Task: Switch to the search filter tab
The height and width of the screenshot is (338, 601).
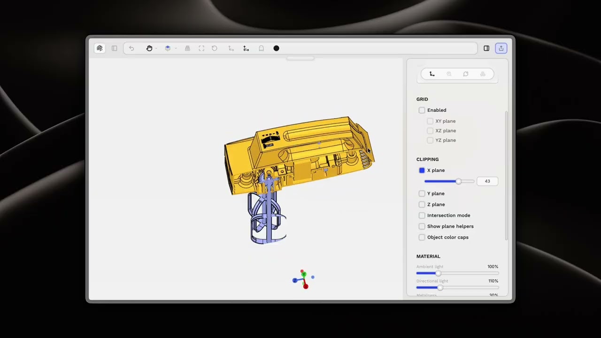Action: pos(449,74)
